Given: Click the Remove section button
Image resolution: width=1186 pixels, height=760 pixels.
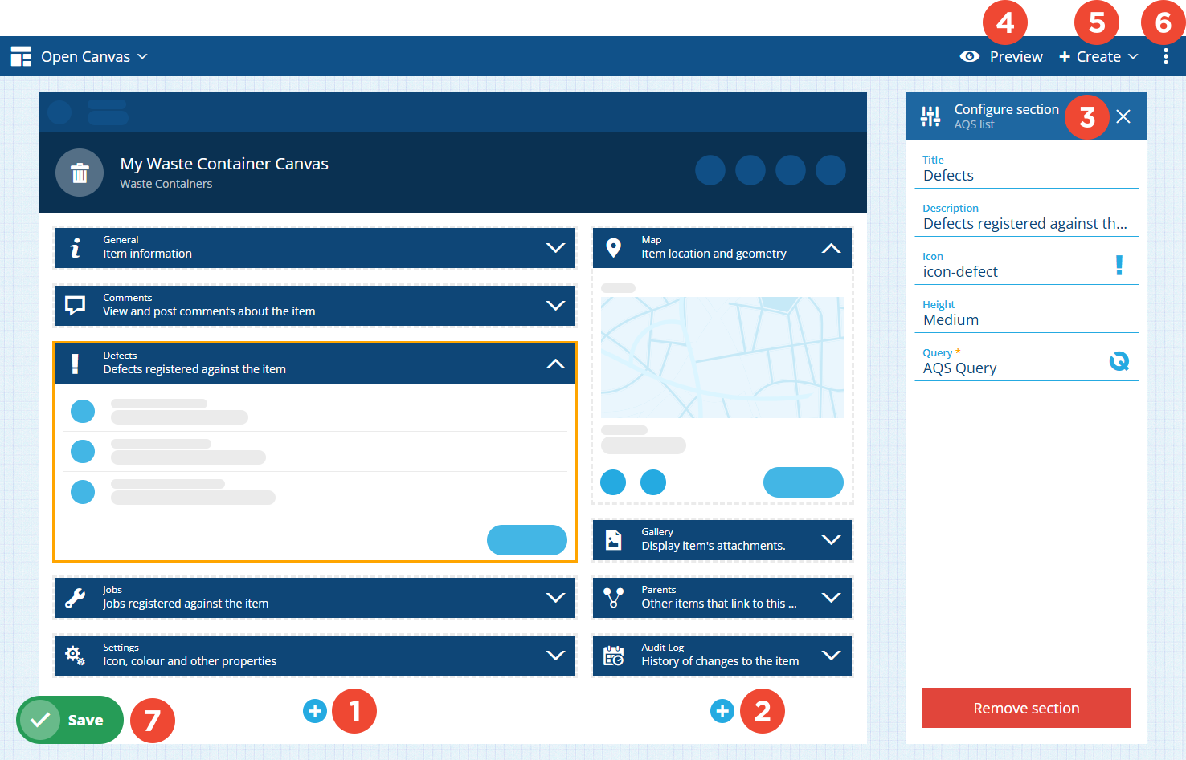Looking at the screenshot, I should point(1026,708).
